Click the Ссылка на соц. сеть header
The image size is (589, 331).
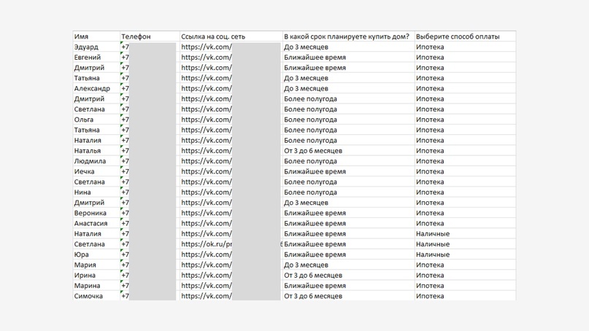click(x=231, y=36)
